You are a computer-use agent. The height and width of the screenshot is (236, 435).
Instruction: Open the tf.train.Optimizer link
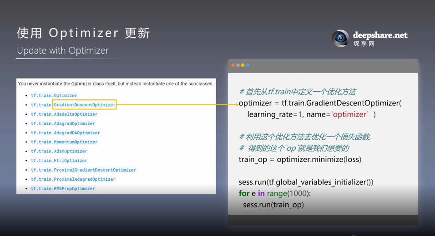click(54, 96)
